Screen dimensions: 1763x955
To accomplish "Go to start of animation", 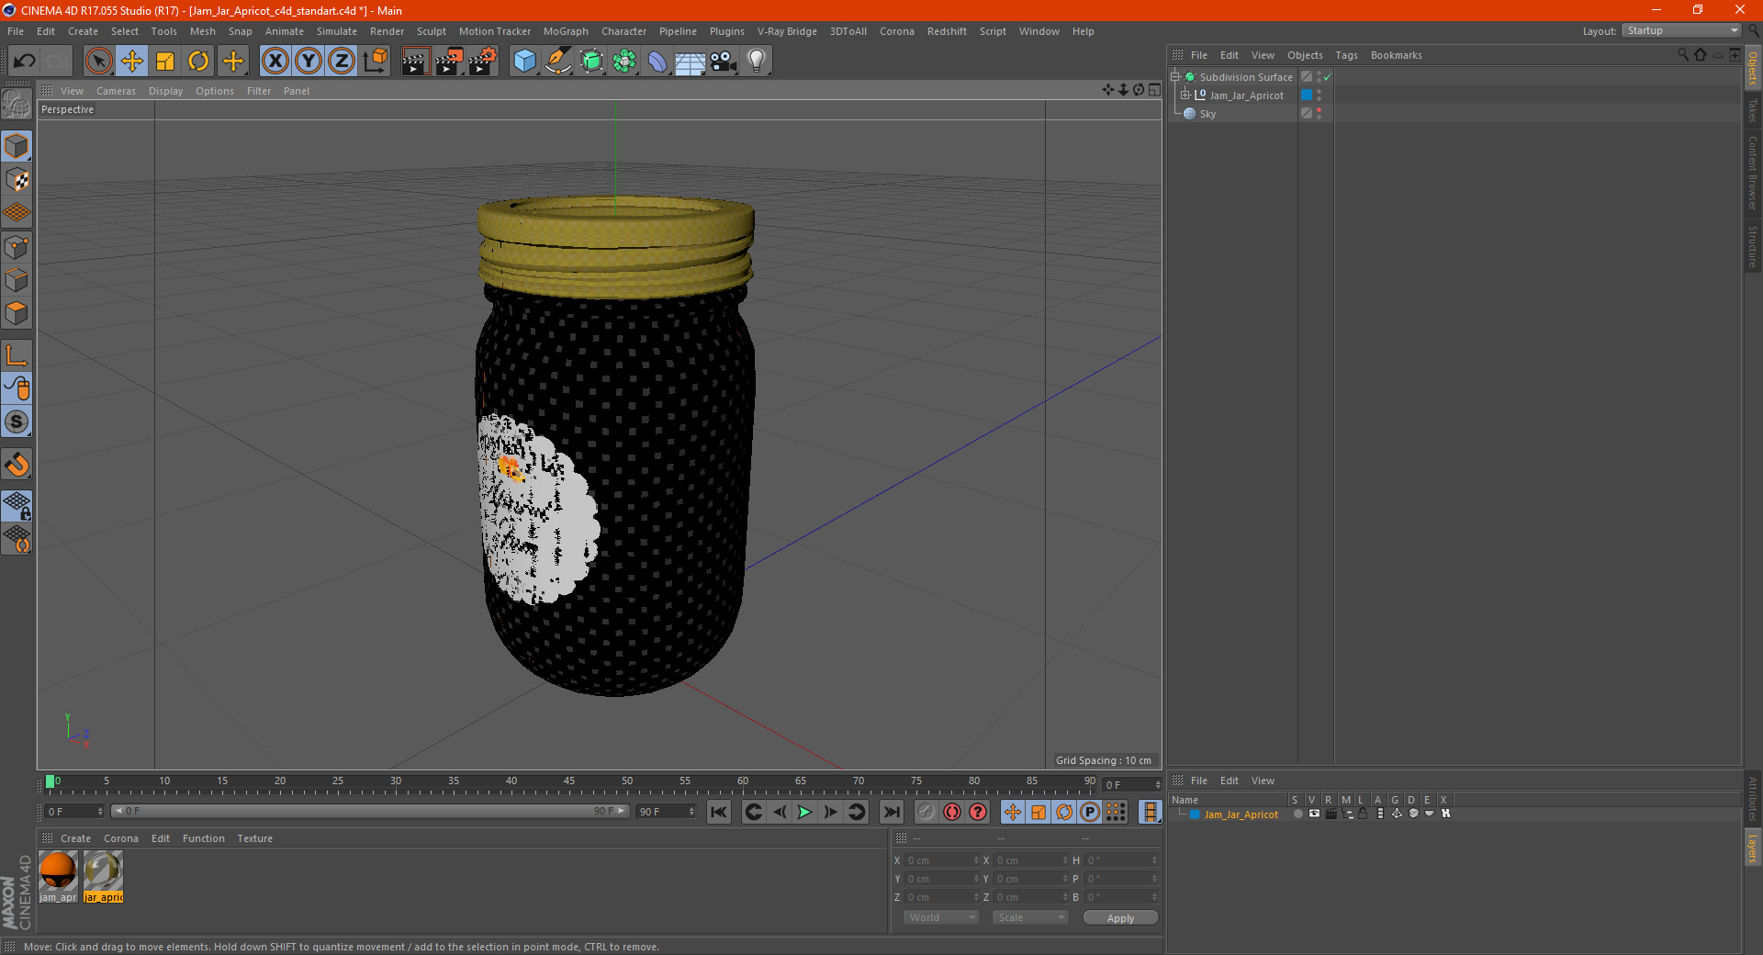I will click(719, 812).
